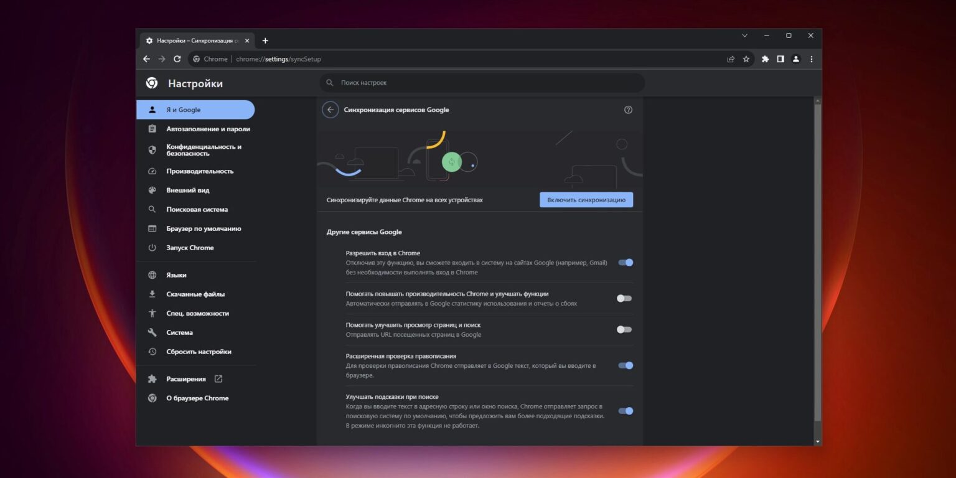Open the tab search chevron
This screenshot has width=956, height=478.
[744, 35]
